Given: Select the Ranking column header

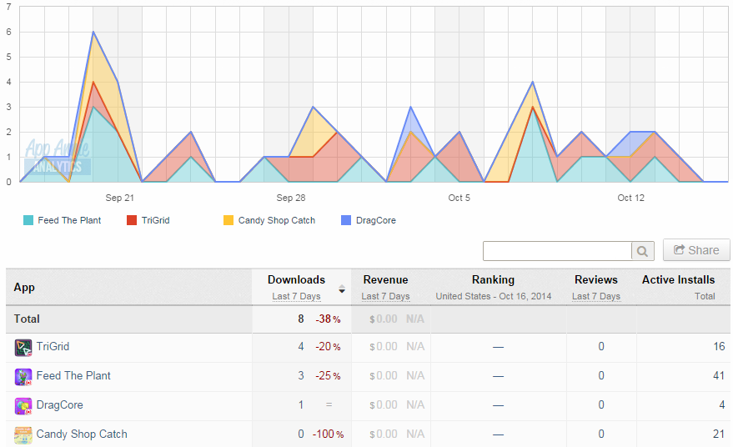Looking at the screenshot, I should click(x=493, y=279).
